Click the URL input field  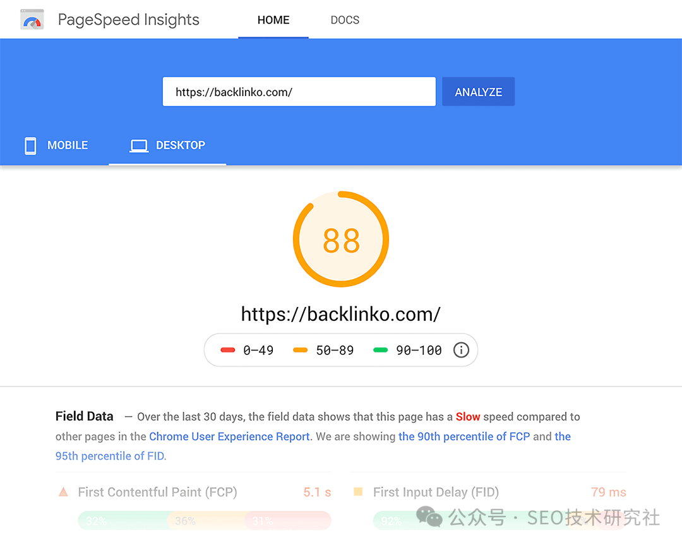[x=299, y=92]
